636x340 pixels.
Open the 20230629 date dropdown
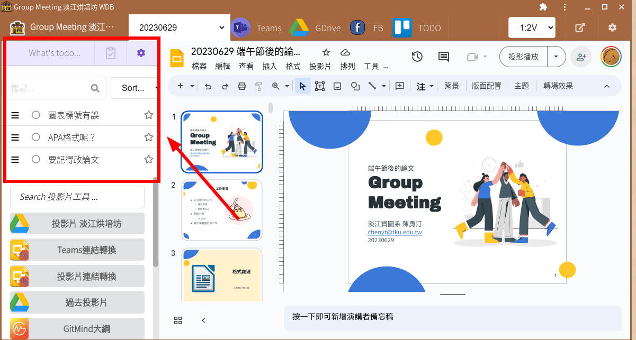click(x=180, y=27)
